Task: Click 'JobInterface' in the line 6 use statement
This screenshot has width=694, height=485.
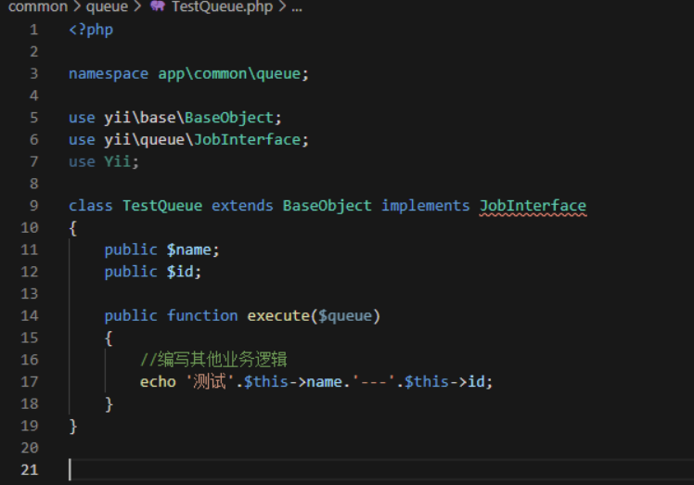Action: pos(247,140)
